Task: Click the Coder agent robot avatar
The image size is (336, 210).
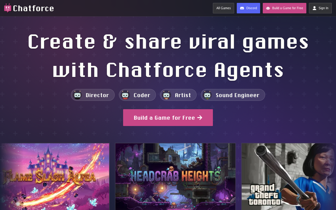Action: coord(125,95)
